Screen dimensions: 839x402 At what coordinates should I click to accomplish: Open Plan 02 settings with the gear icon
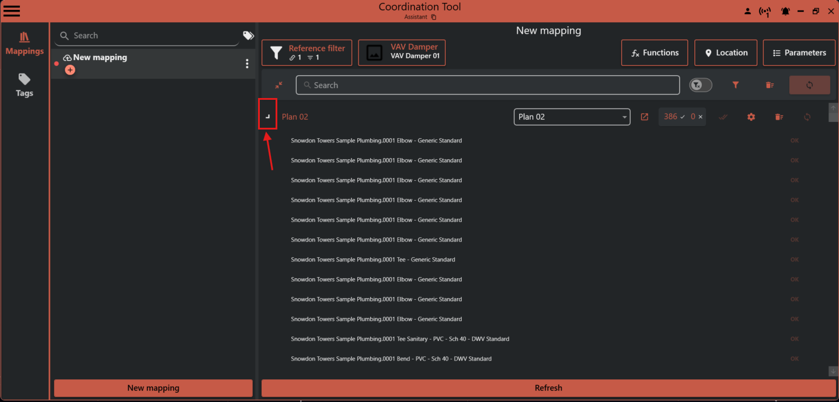tap(751, 117)
